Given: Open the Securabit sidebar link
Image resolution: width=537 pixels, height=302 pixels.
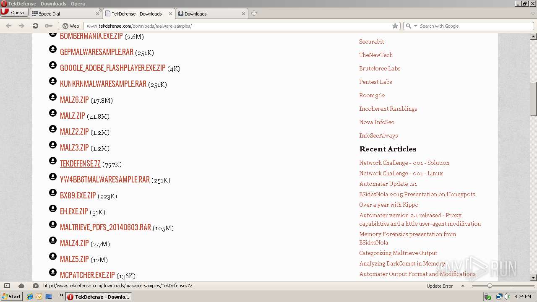Looking at the screenshot, I should click(371, 42).
